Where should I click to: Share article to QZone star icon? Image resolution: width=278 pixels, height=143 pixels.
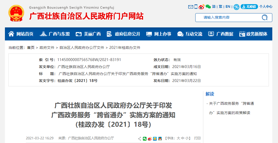(x=155, y=139)
